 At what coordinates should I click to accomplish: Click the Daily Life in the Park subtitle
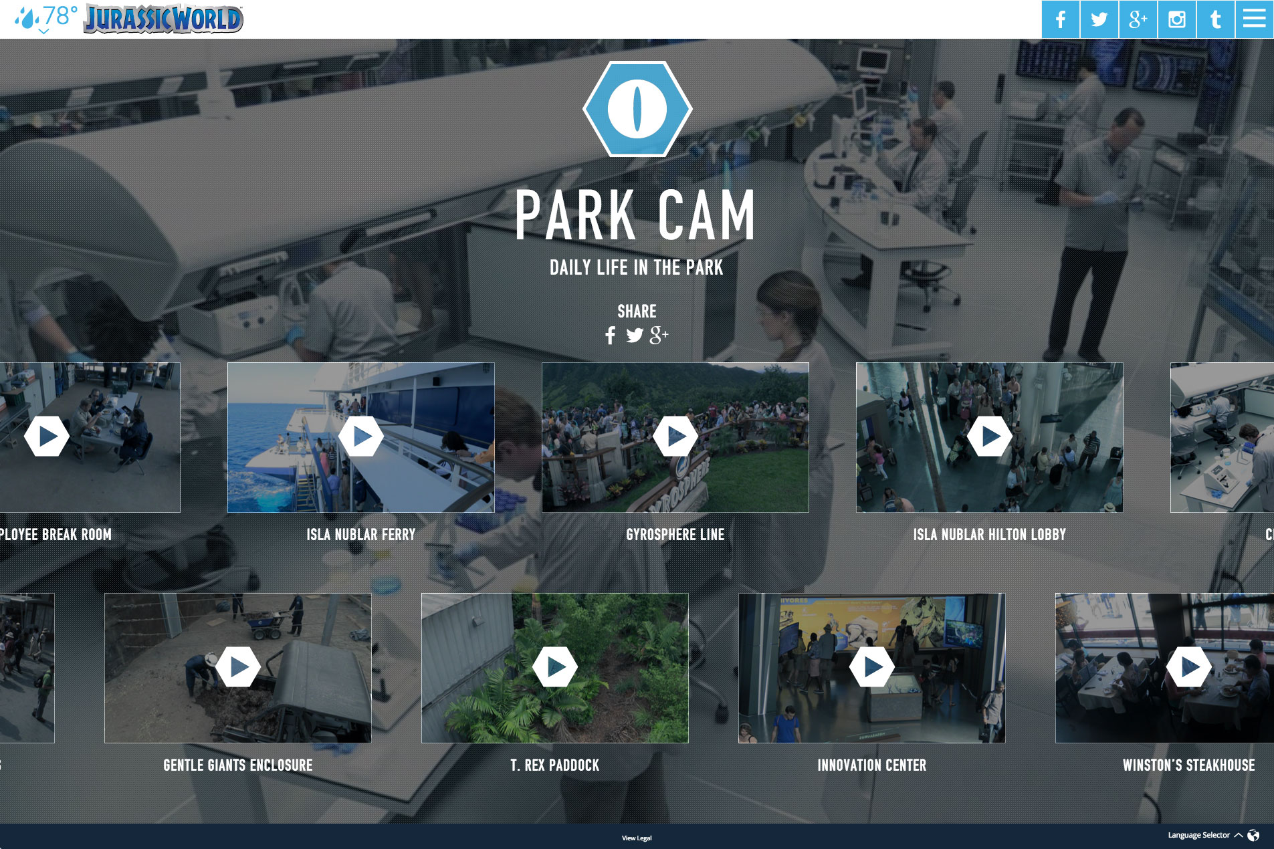[637, 267]
